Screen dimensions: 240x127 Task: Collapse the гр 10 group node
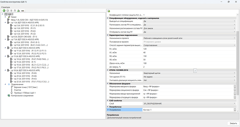5,48
